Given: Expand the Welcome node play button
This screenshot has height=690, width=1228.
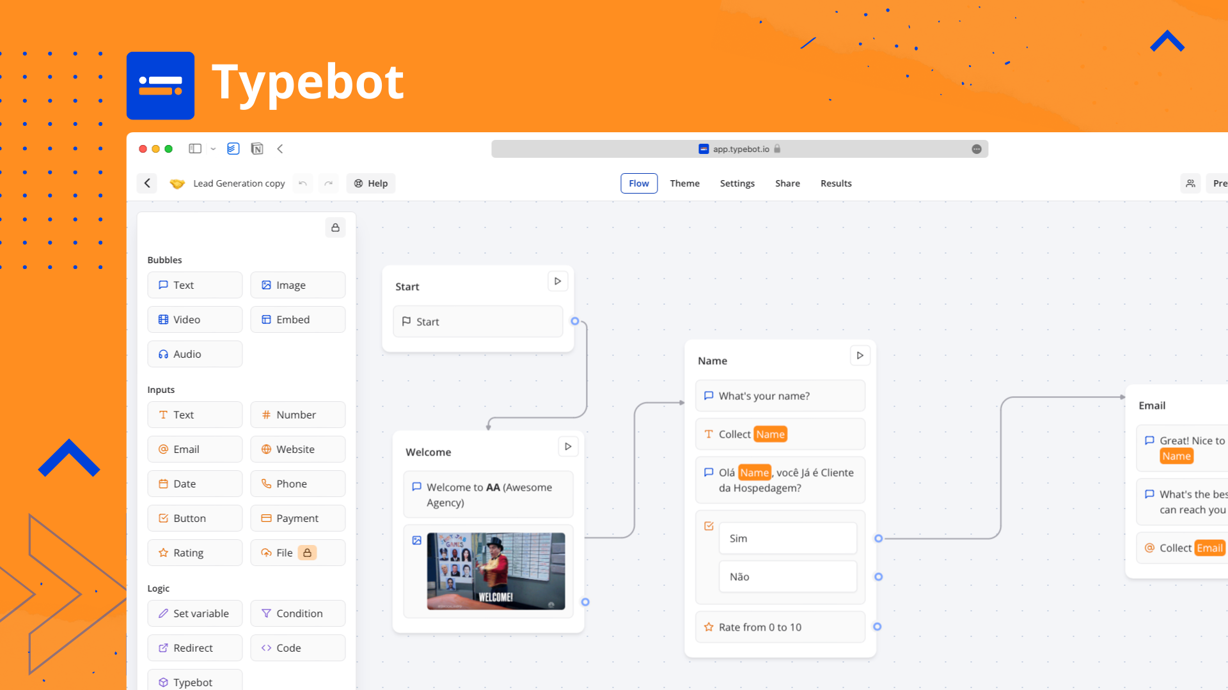Looking at the screenshot, I should tap(569, 446).
